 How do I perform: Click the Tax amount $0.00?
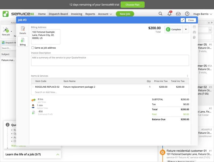click(186, 104)
